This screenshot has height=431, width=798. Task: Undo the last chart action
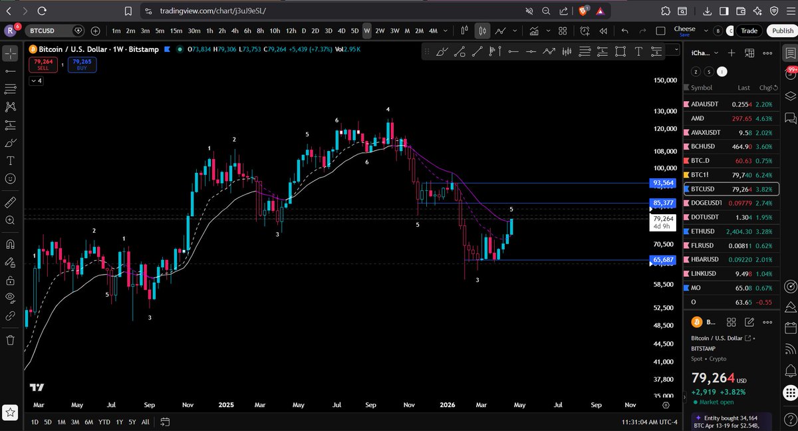(x=624, y=31)
